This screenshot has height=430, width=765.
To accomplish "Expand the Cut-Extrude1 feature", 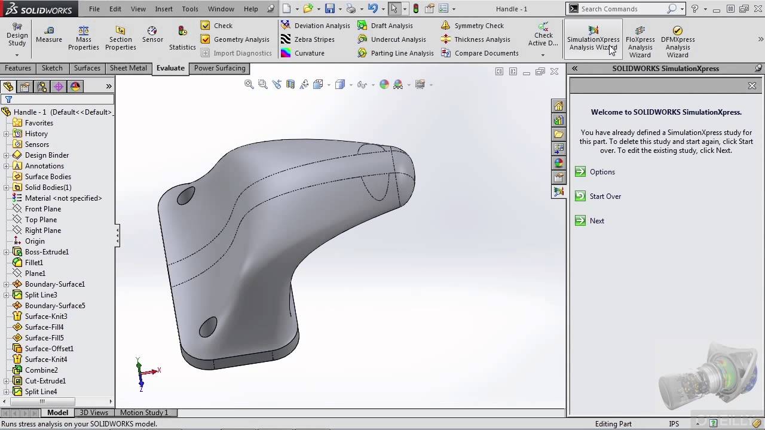I will (x=7, y=381).
